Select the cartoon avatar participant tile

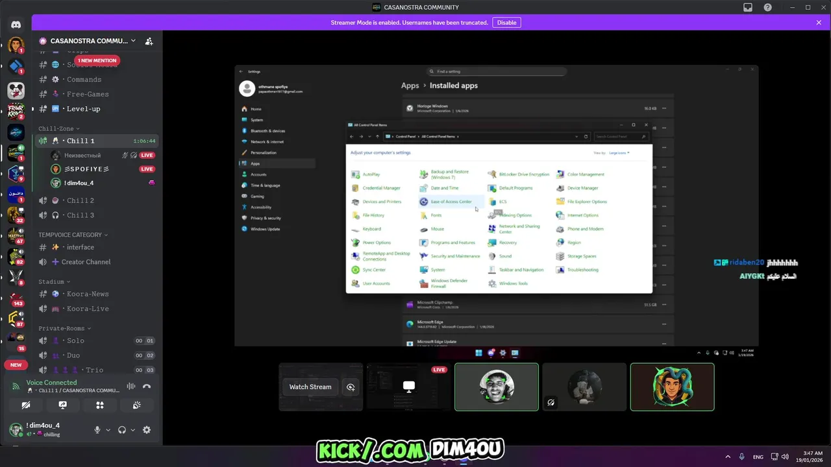click(672, 387)
